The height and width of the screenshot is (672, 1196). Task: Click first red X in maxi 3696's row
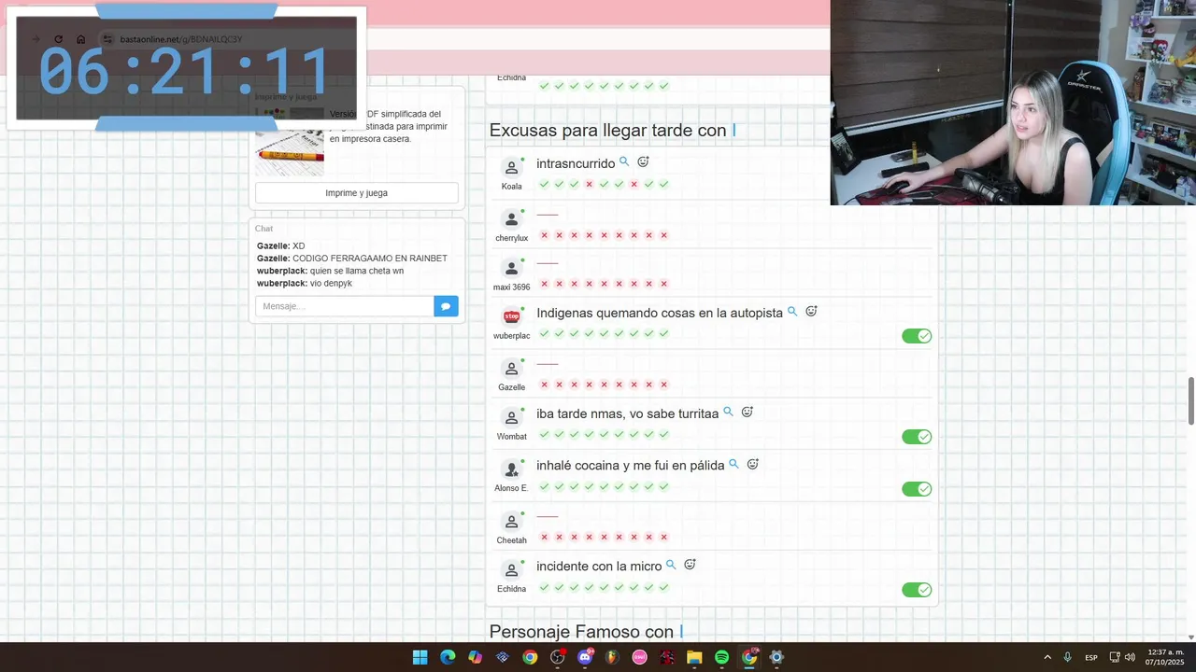[544, 284]
